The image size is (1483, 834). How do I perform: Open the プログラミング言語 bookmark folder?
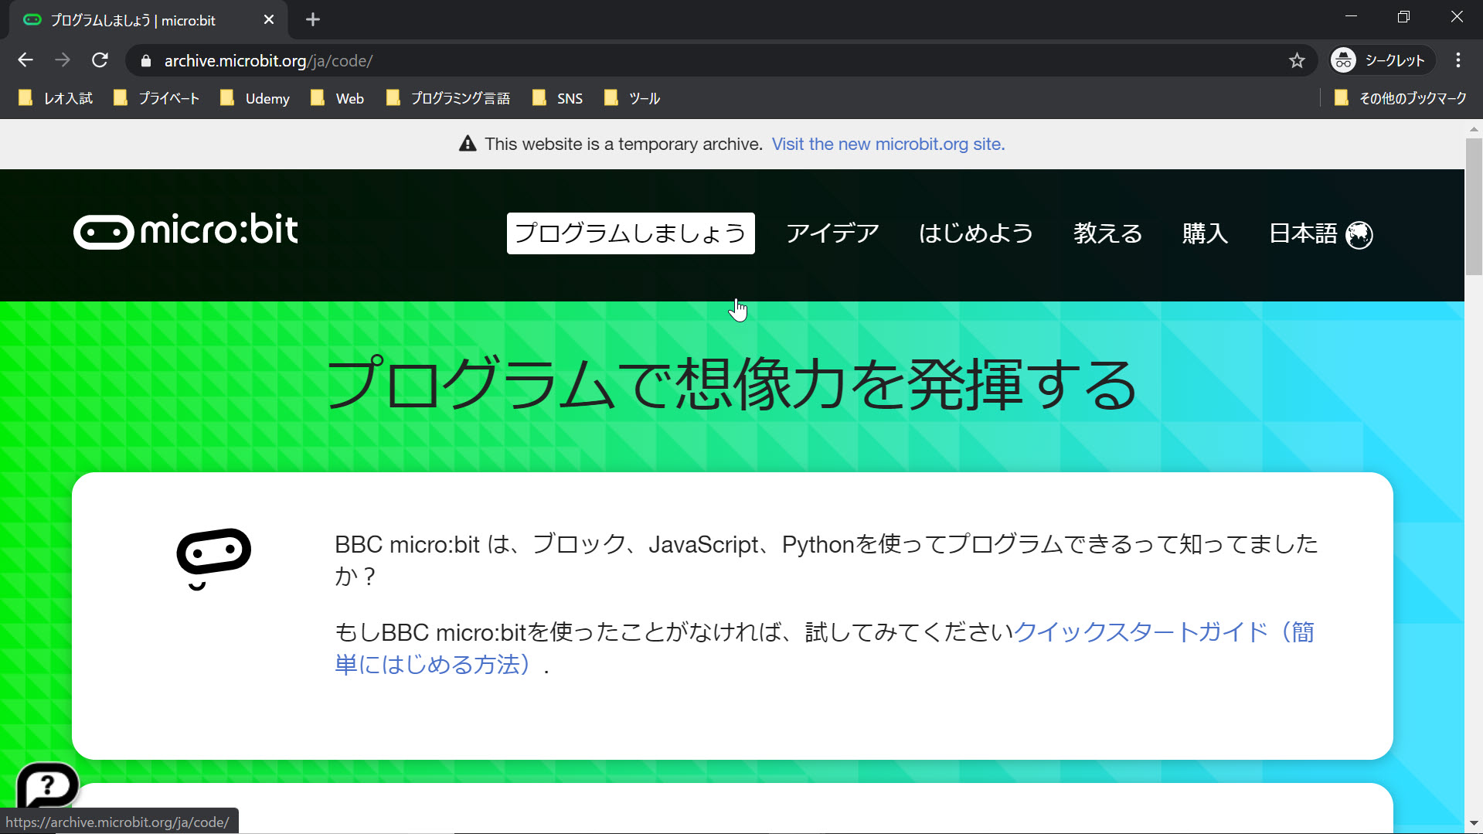(x=448, y=98)
